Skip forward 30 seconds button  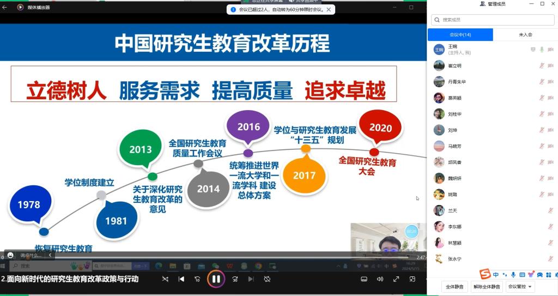point(234,279)
